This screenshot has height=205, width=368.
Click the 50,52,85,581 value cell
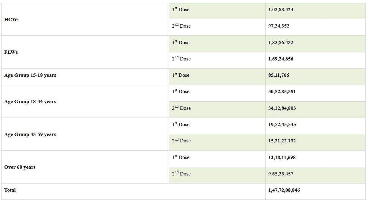pyautogui.click(x=282, y=91)
